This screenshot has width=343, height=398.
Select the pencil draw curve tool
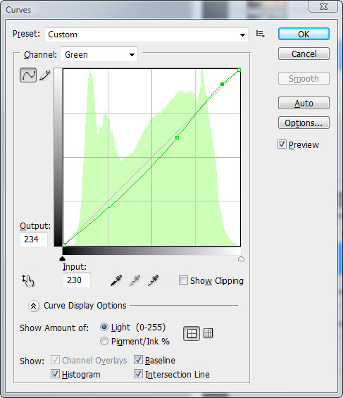(45, 75)
